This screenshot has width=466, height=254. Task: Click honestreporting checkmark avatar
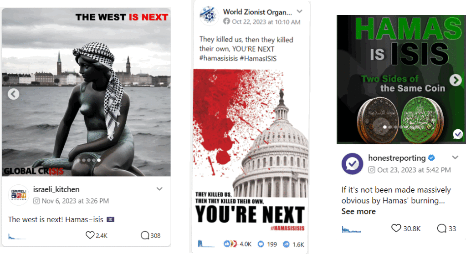point(352,164)
